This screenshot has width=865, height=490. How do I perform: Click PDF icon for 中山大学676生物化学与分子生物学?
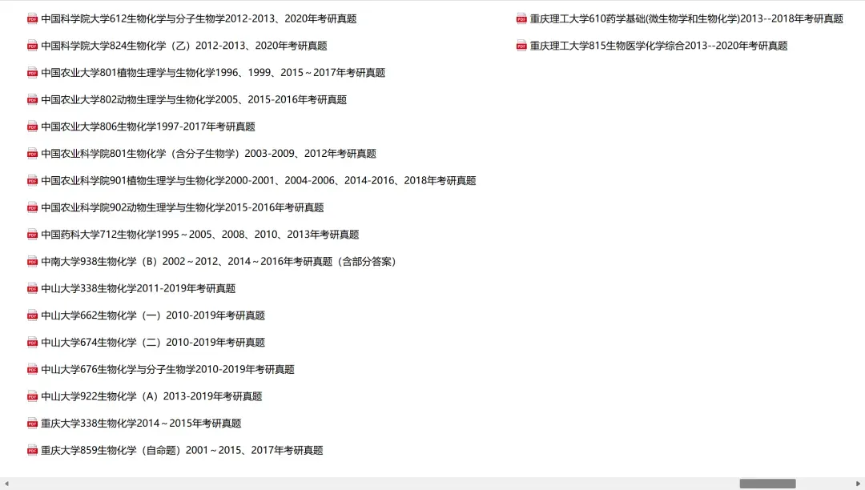click(x=33, y=370)
